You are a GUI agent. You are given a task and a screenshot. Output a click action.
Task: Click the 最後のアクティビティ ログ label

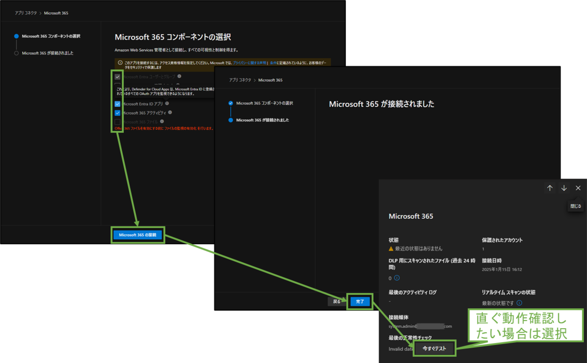413,292
